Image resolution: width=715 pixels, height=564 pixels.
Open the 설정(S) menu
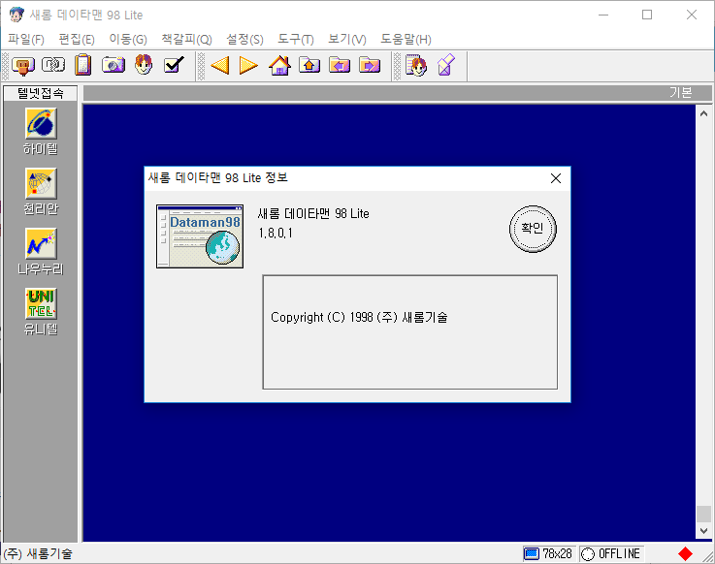[244, 39]
